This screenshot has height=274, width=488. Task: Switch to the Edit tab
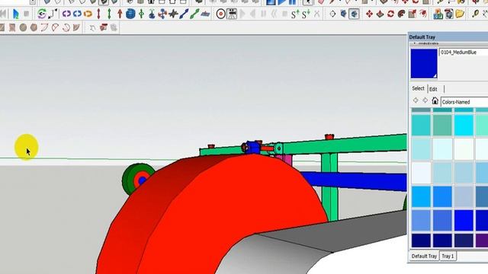coord(433,89)
